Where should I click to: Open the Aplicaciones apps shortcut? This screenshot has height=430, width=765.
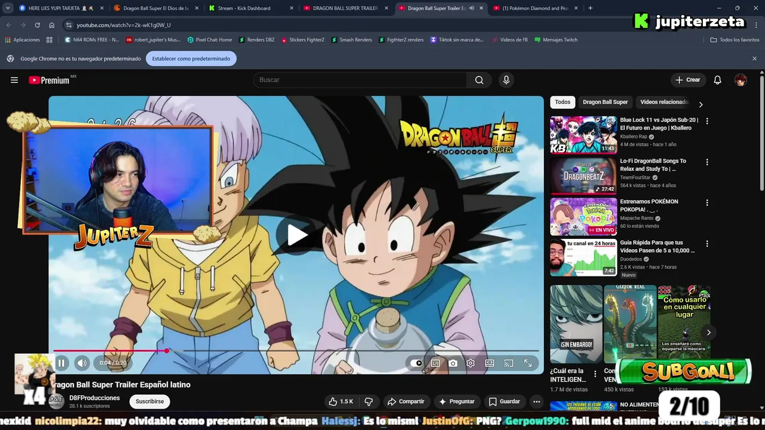tap(23, 40)
